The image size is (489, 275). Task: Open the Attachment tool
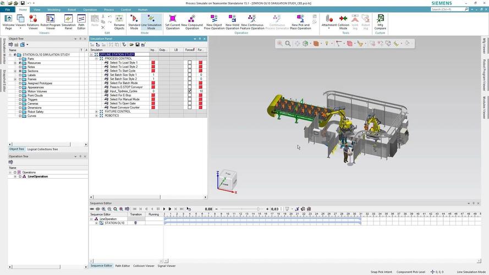click(329, 21)
